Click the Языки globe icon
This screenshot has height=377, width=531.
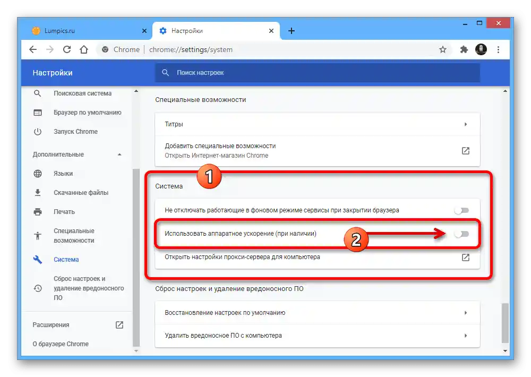(38, 174)
